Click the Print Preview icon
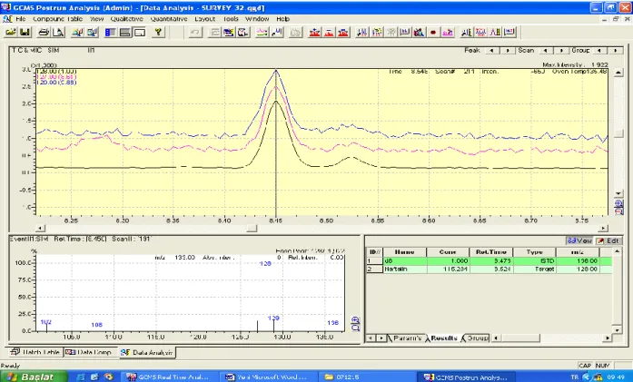 coord(58,33)
